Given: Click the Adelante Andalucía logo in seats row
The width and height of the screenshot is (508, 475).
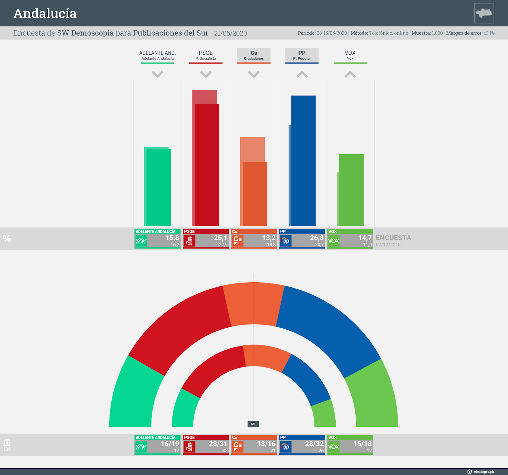Looking at the screenshot, I should click(141, 447).
